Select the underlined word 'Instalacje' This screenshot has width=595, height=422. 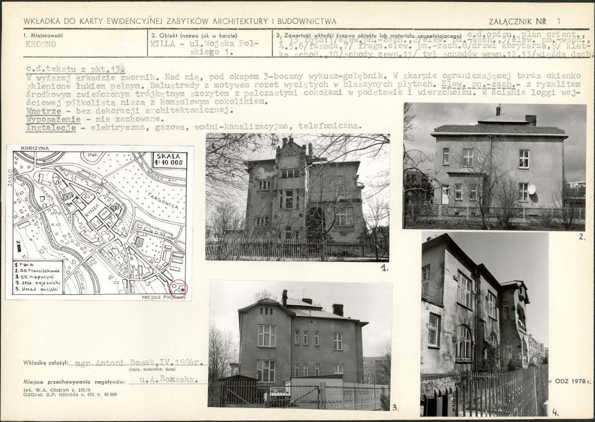click(x=51, y=128)
